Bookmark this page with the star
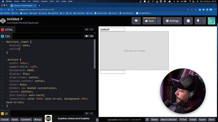Screen dimensions: 218x122 195,9
